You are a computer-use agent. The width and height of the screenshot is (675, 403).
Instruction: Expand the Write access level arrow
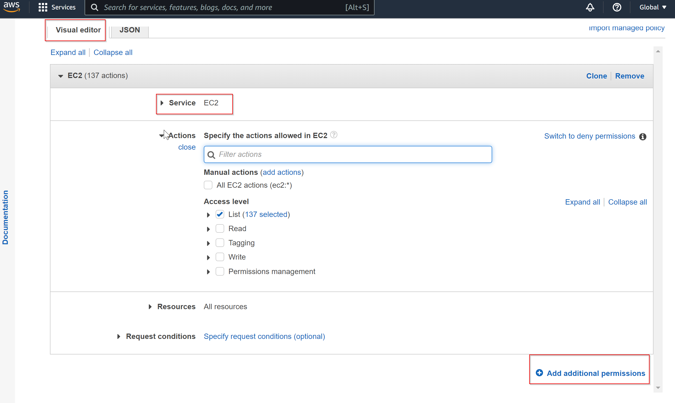click(x=209, y=257)
